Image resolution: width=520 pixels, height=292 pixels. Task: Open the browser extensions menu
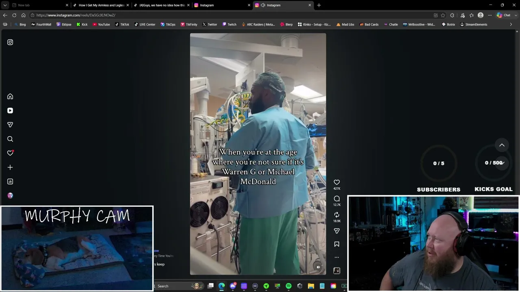[x=452, y=15]
